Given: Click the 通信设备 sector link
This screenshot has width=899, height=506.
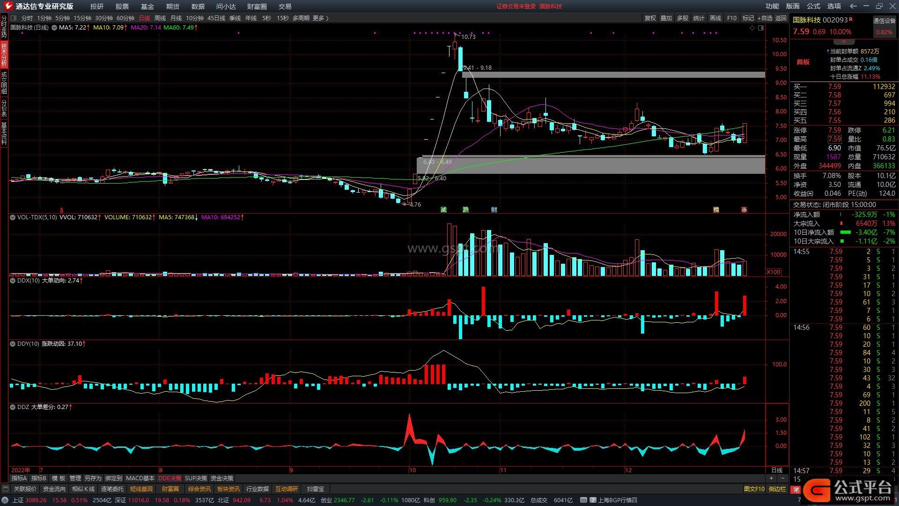Looking at the screenshot, I should coord(884,21).
